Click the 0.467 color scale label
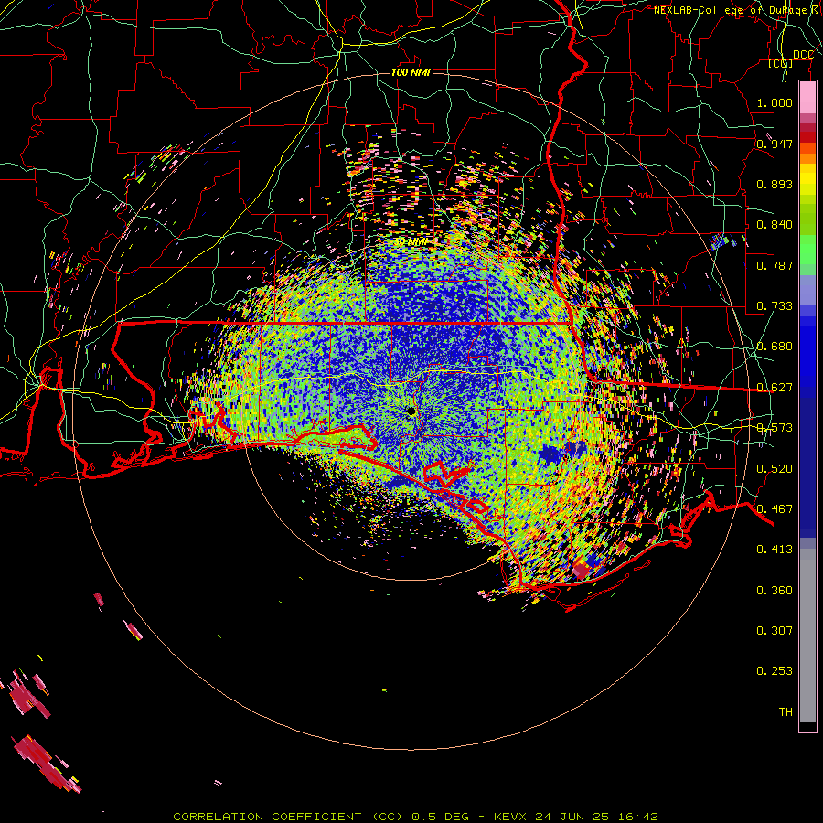This screenshot has width=823, height=823. pos(775,509)
